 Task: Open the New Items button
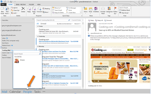(x=7, y=11)
